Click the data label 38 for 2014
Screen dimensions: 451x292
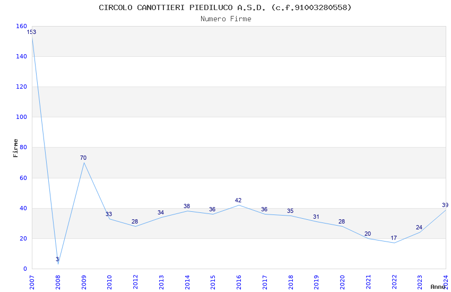tap(187, 206)
